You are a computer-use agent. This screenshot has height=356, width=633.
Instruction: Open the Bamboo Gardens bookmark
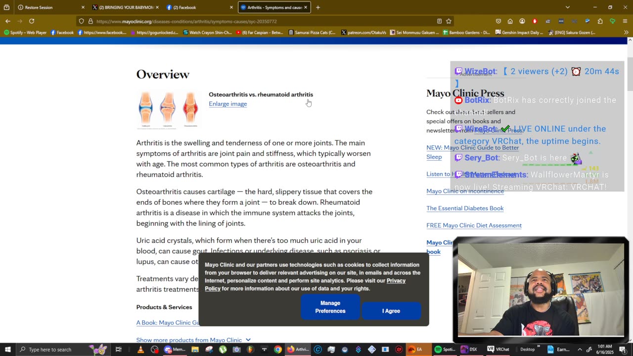coord(466,33)
